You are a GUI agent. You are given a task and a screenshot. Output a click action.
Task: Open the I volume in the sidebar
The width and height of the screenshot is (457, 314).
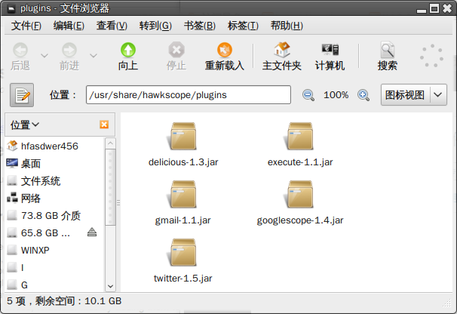[55, 268]
